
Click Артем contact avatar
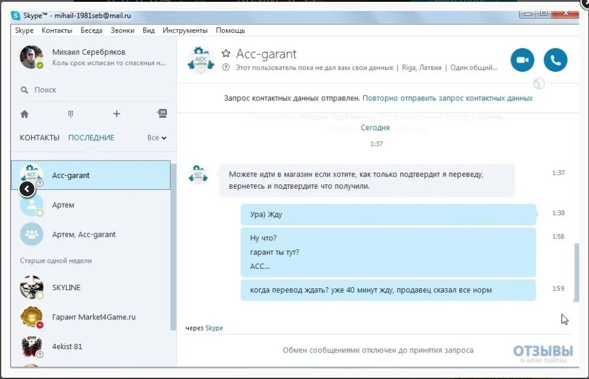[32, 205]
